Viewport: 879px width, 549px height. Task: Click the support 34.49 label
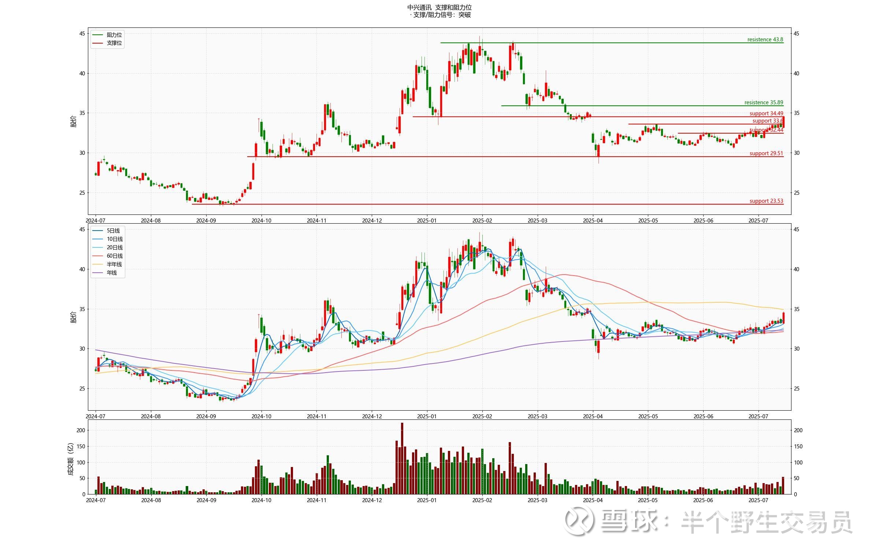766,113
